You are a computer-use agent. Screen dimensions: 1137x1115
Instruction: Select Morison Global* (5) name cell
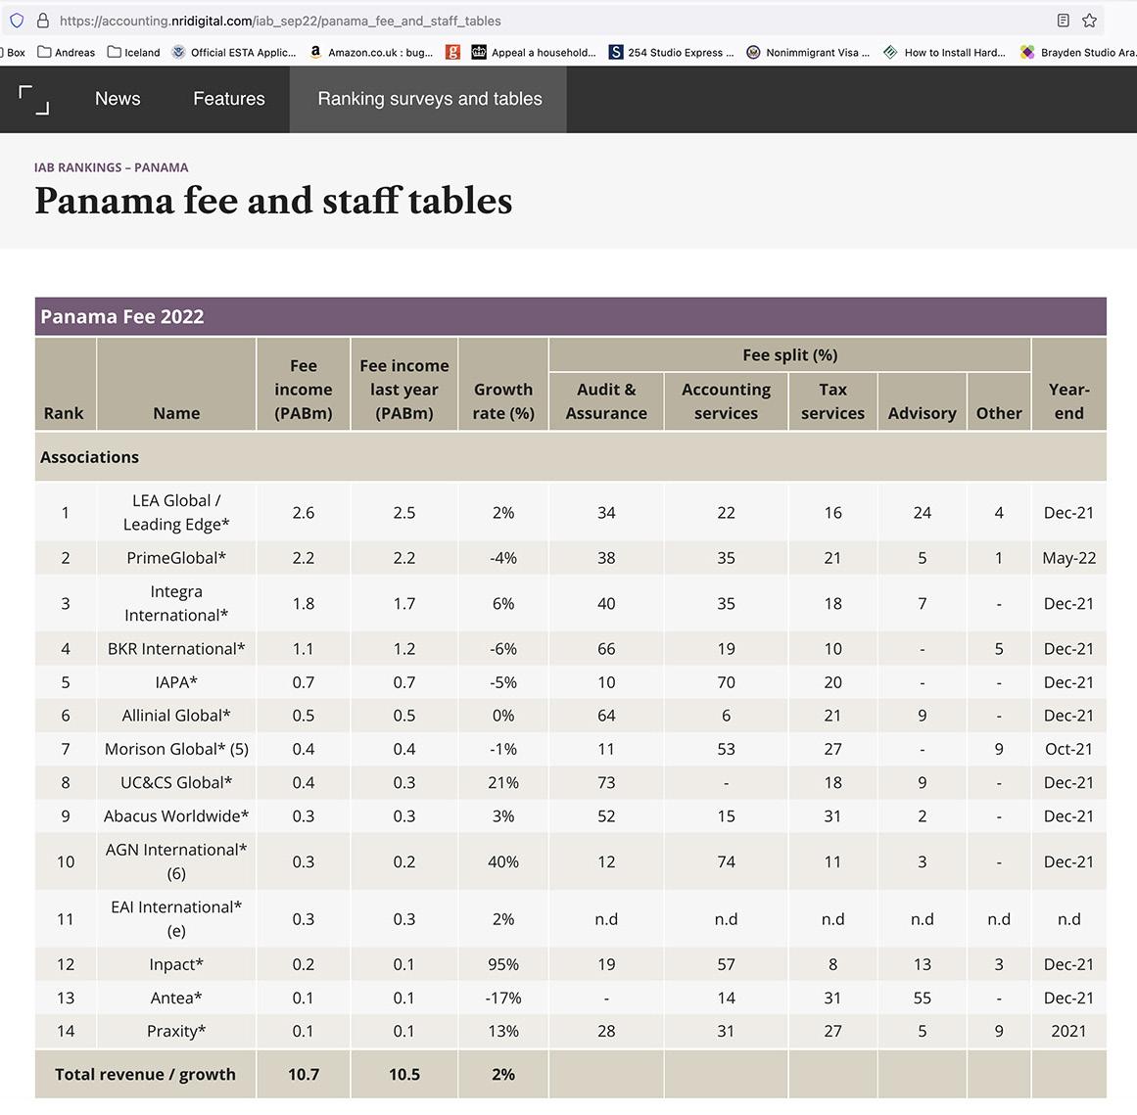pos(176,749)
